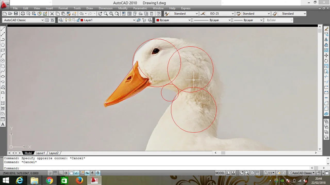This screenshot has height=185, width=330.
Task: Open the Dimension Style icon
Action: coord(203,14)
